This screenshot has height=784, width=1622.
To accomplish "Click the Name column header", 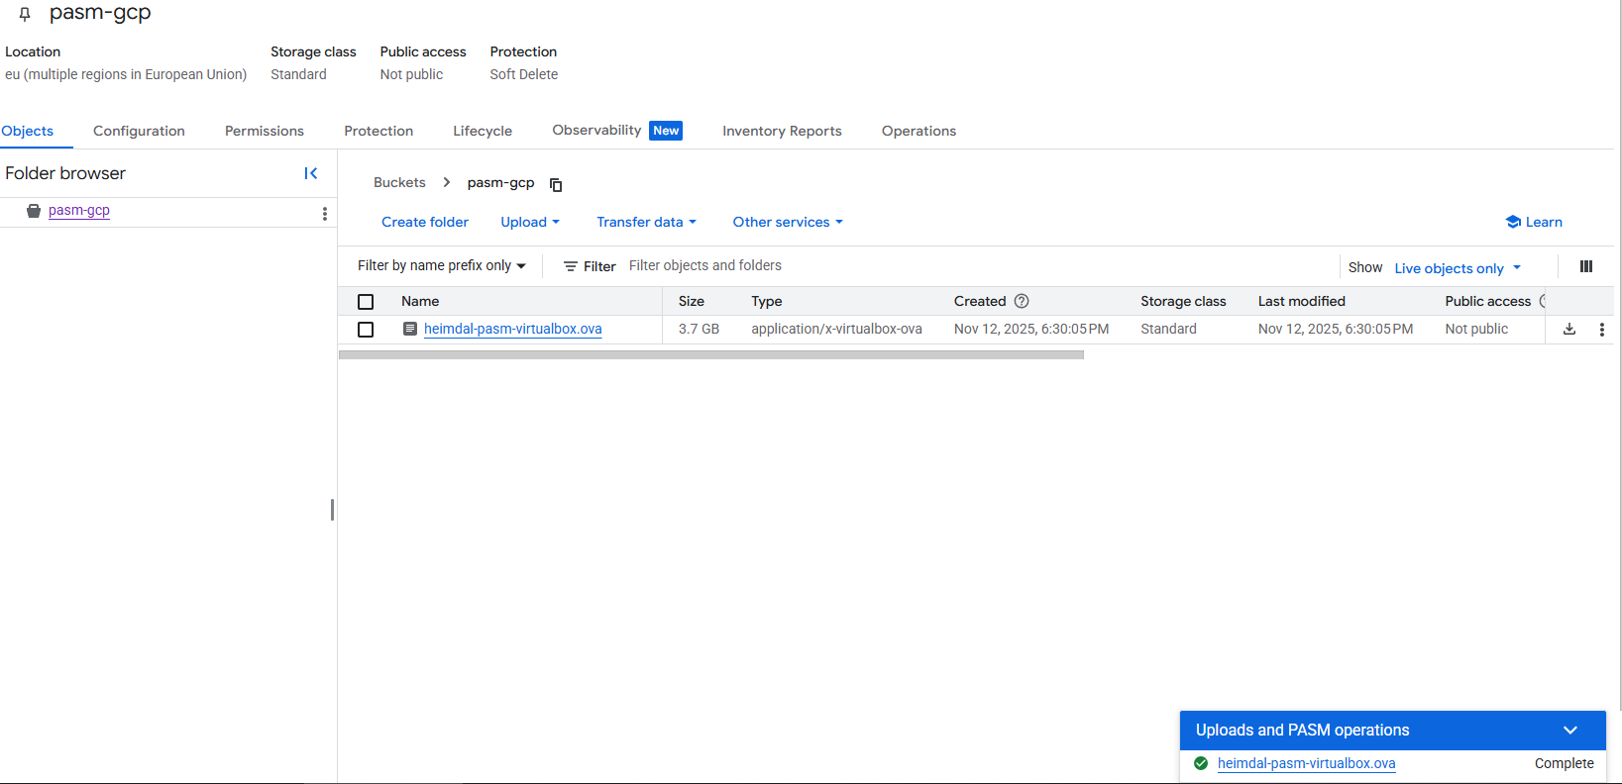I will (x=420, y=301).
